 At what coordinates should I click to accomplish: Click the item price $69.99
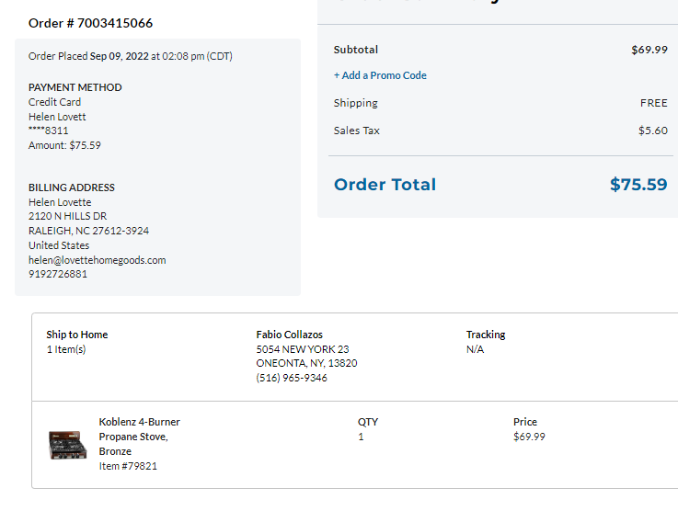[x=529, y=437]
